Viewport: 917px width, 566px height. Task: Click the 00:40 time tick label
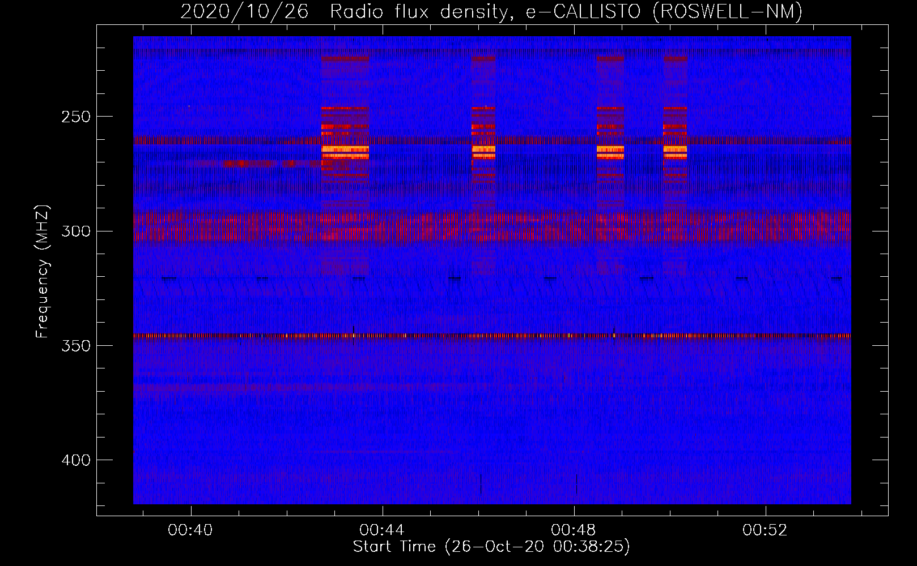(x=190, y=530)
